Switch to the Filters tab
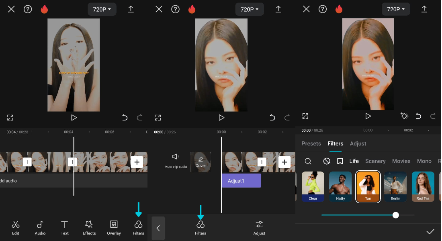The height and width of the screenshot is (241, 442). (335, 143)
